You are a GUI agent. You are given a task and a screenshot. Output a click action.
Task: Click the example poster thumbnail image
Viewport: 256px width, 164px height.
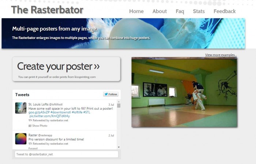coord(184,93)
